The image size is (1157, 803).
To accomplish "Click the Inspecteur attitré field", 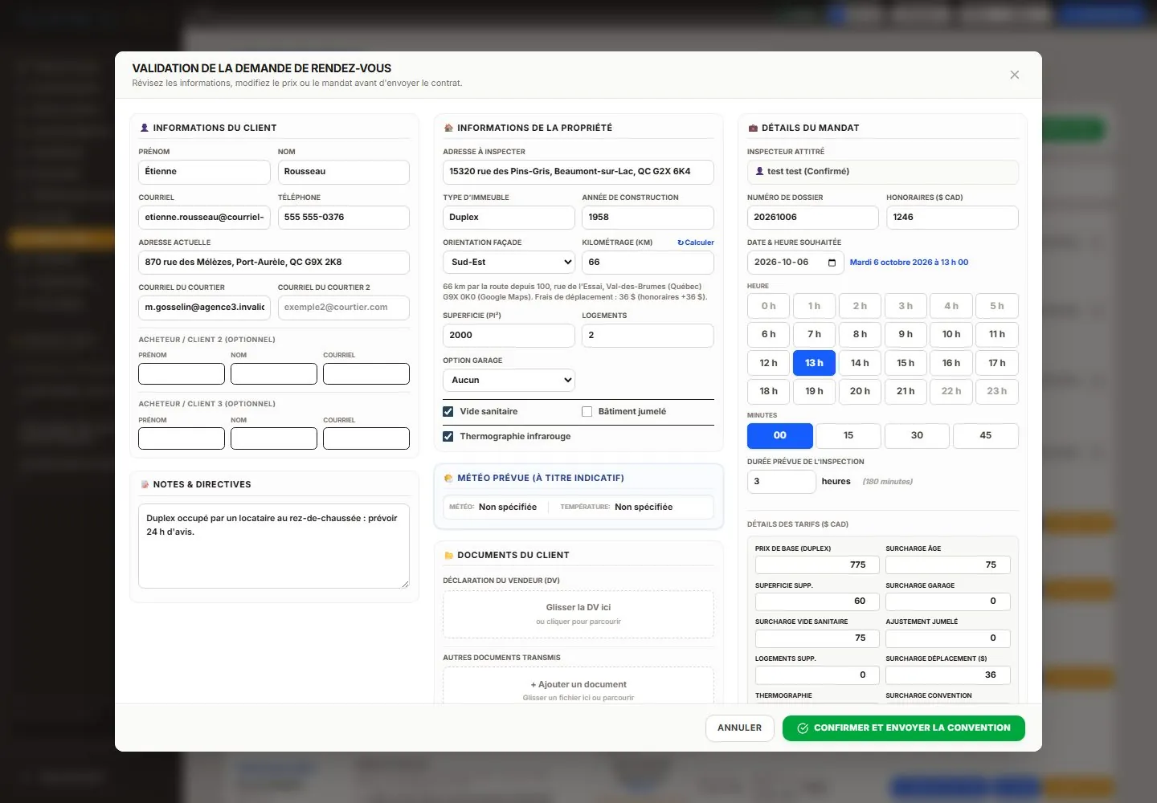I will click(x=883, y=172).
